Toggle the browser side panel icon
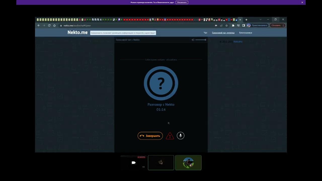 244,25
